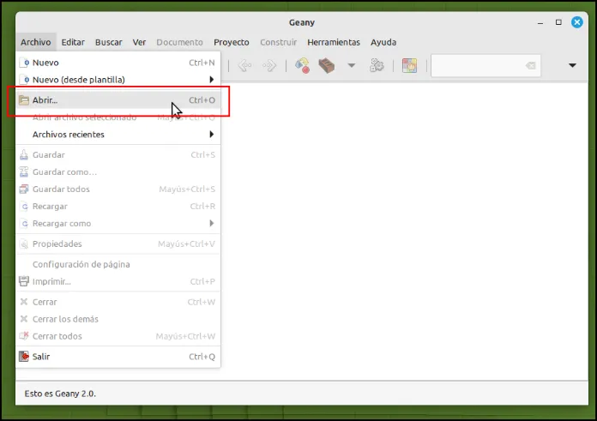597x421 pixels.
Task: Click the Guardar save icon
Action: click(24, 155)
